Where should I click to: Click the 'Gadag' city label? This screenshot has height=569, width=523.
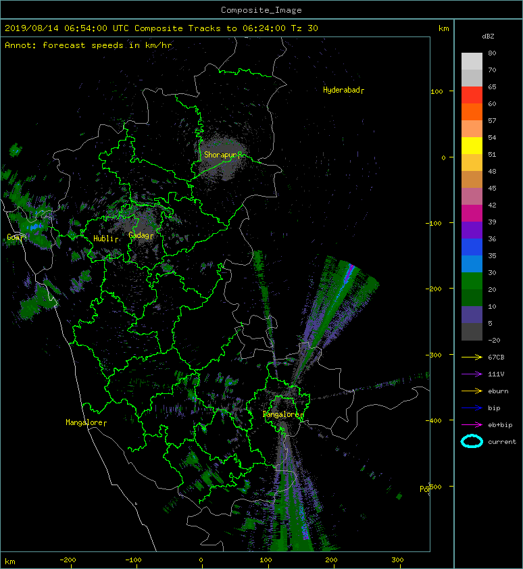[139, 235]
